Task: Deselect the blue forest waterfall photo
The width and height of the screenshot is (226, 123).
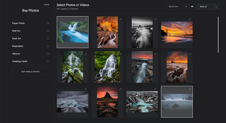Action: 73,32
